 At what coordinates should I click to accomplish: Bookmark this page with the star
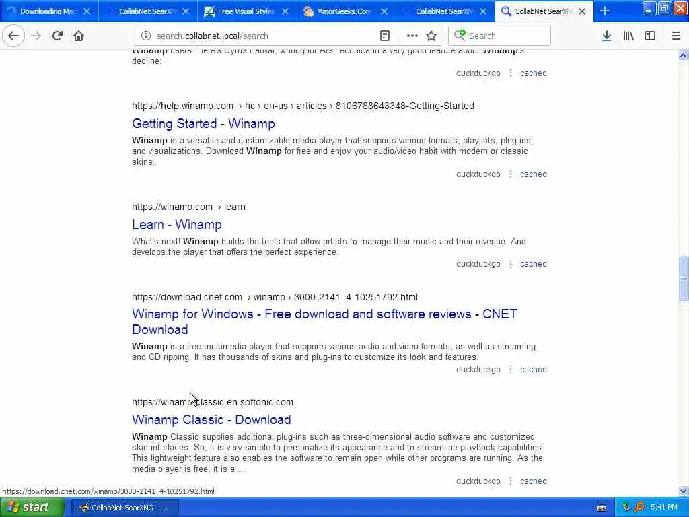pos(431,36)
